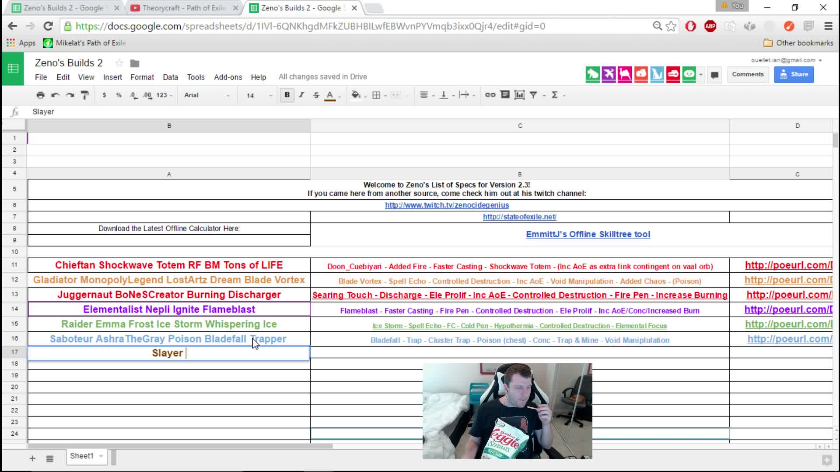Click the Adblock Plus extension icon
Image resolution: width=840 pixels, height=472 pixels.
point(710,26)
